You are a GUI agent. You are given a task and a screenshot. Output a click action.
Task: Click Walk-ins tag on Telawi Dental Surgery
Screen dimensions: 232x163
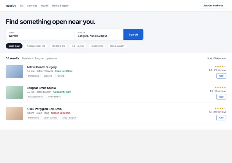[x=48, y=76]
